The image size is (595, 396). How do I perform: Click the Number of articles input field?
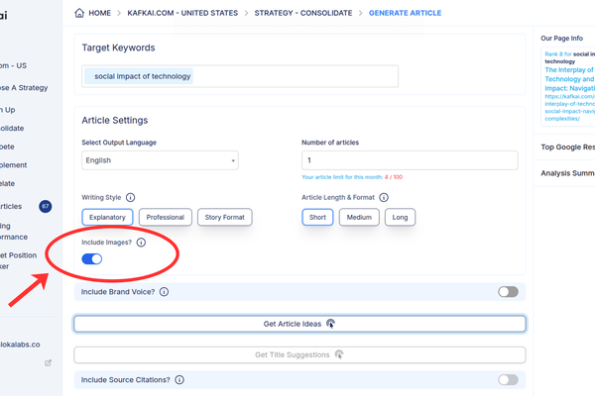pos(409,160)
